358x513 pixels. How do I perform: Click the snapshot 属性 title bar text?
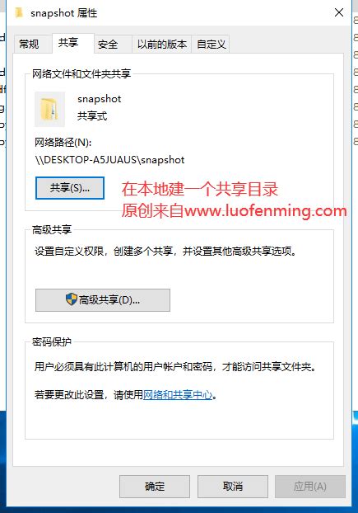64,13
